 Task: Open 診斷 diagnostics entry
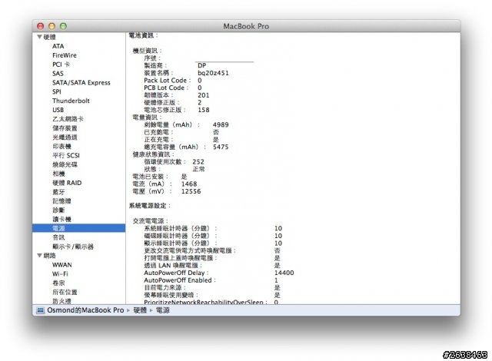(x=58, y=210)
